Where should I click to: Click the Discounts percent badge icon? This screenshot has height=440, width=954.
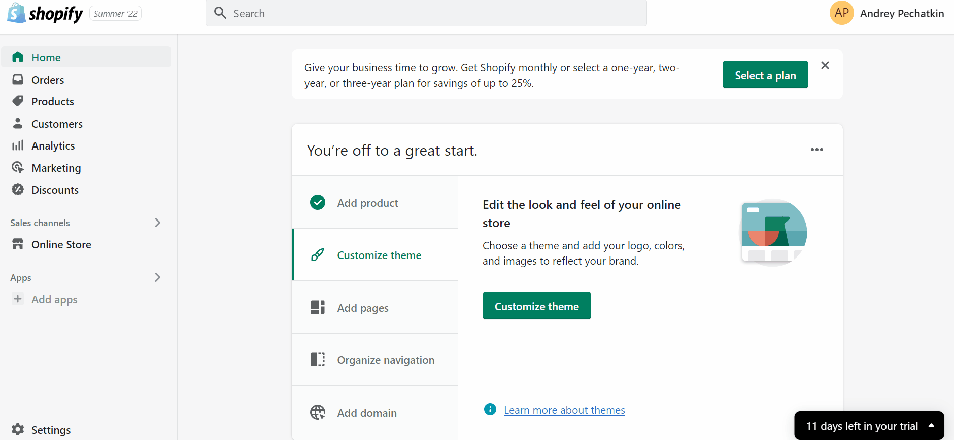click(18, 189)
